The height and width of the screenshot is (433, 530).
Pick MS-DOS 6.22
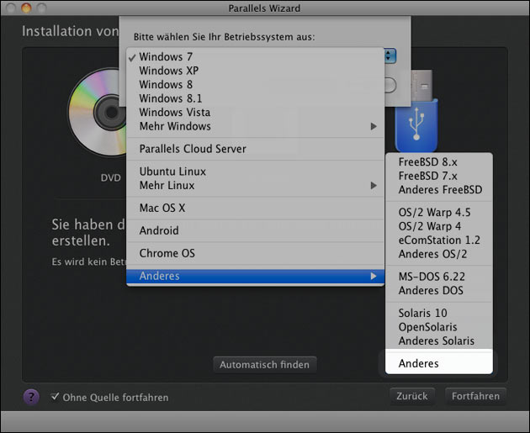point(439,277)
